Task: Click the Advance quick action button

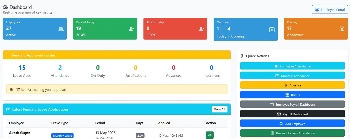Action: click(292, 85)
